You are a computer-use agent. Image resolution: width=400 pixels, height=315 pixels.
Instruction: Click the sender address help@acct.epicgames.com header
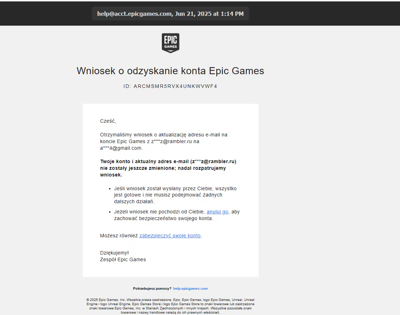tap(170, 14)
